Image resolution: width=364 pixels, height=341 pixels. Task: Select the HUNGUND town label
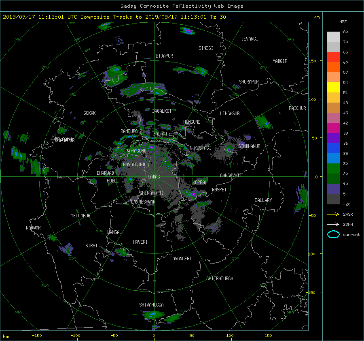pos(192,122)
